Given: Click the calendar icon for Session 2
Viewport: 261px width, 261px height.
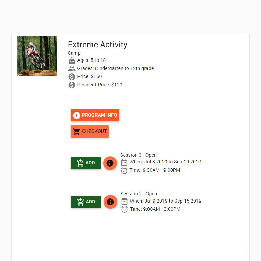Looking at the screenshot, I should click(124, 201).
